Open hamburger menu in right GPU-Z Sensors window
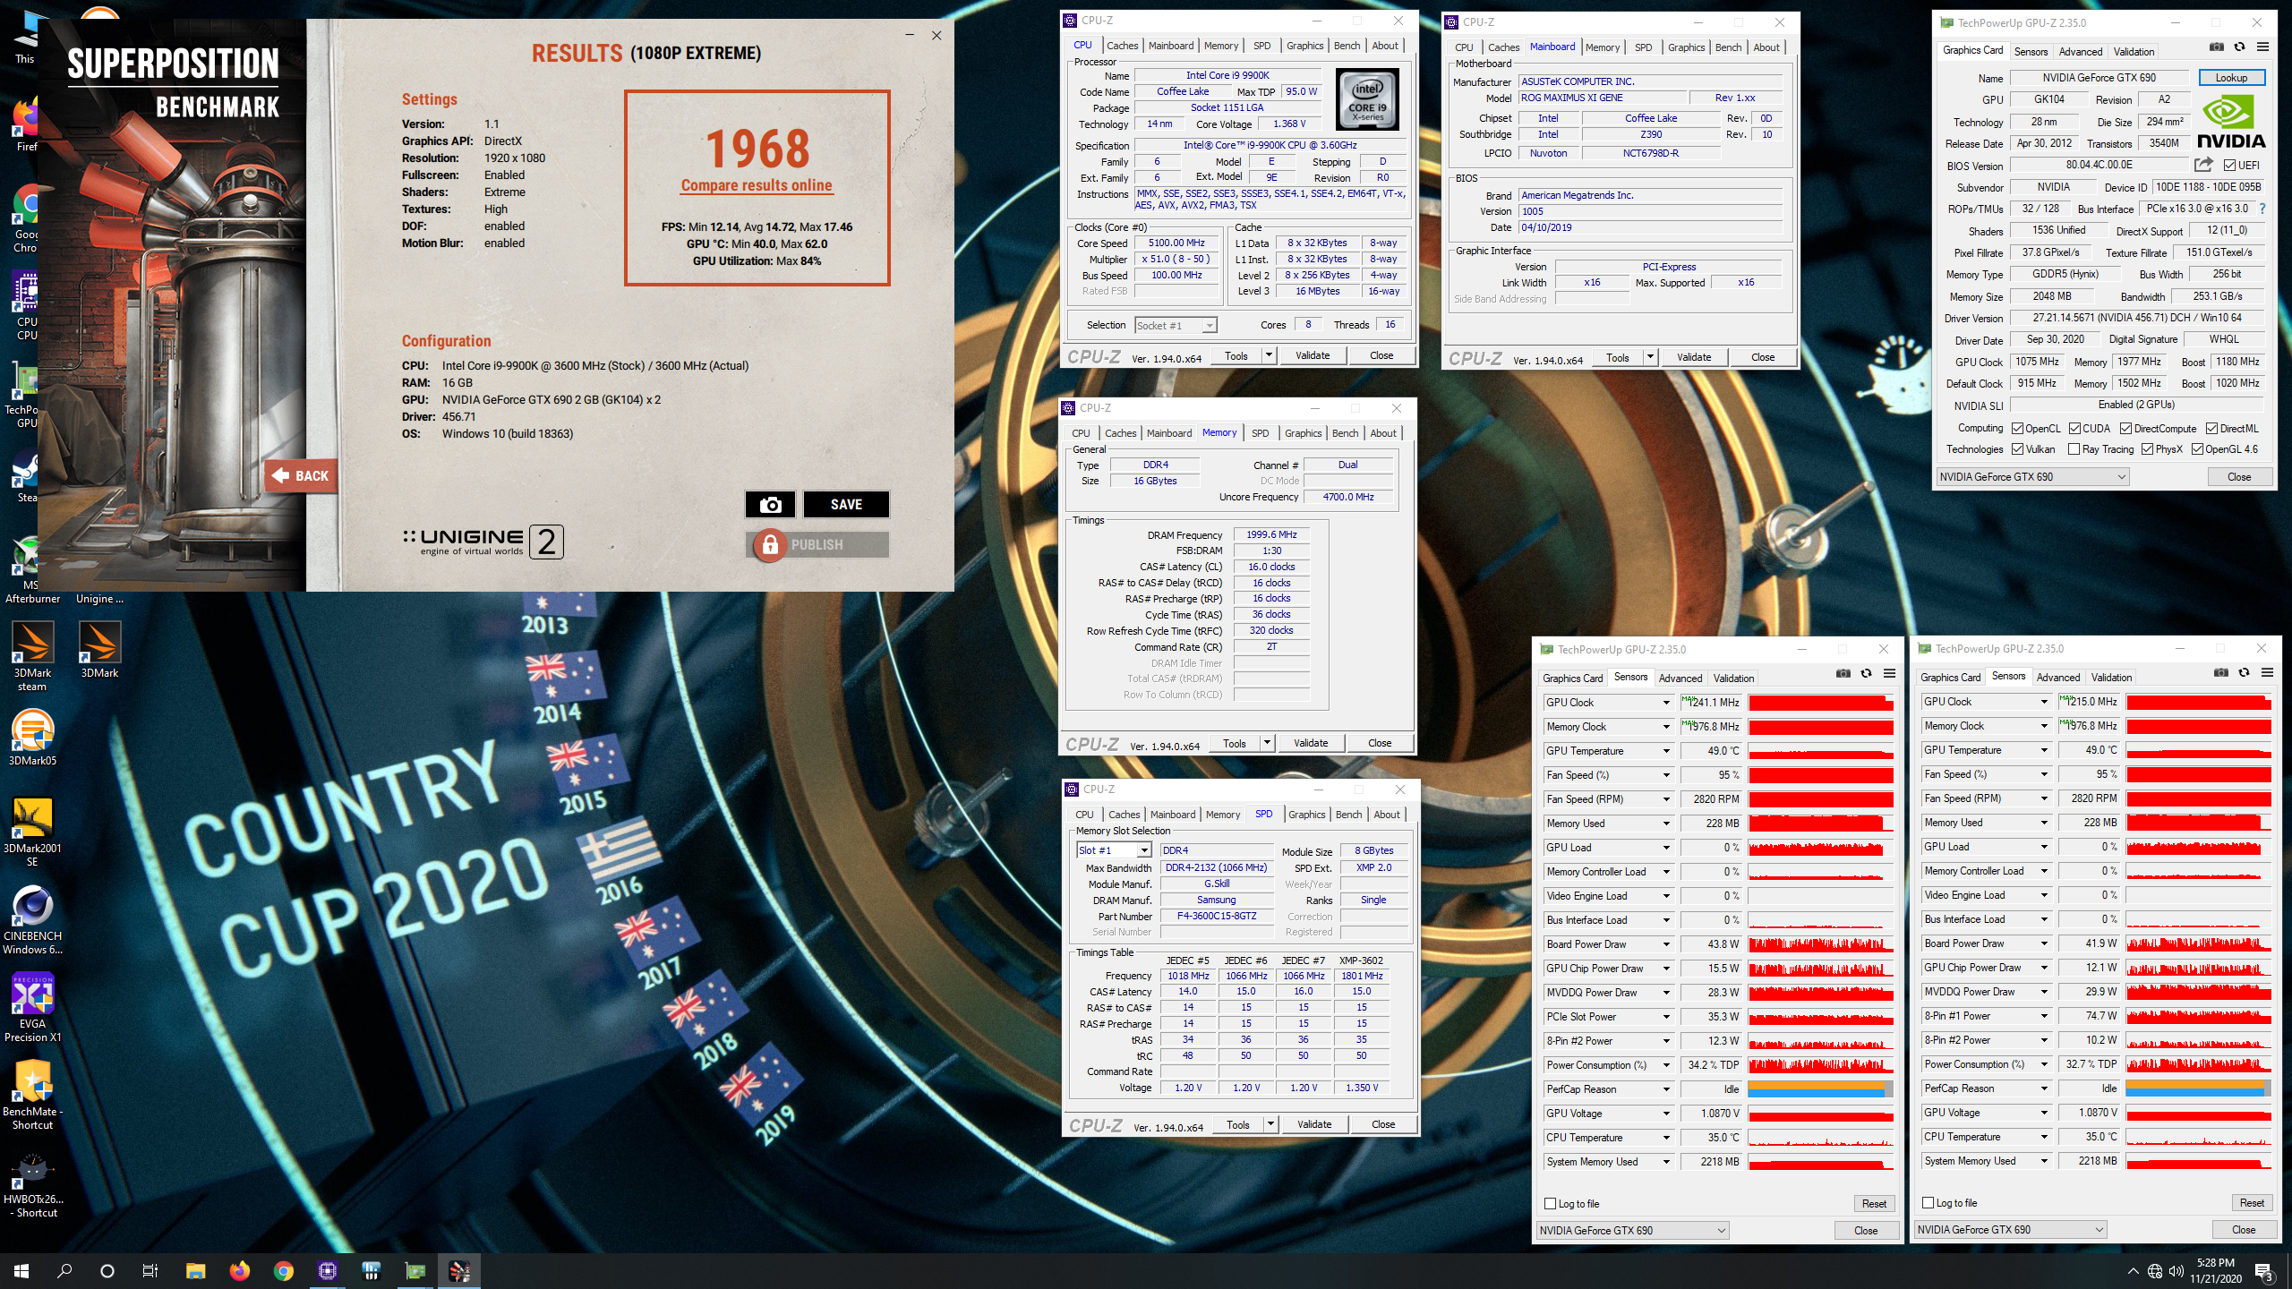This screenshot has width=2292, height=1289. pyautogui.click(x=2267, y=673)
